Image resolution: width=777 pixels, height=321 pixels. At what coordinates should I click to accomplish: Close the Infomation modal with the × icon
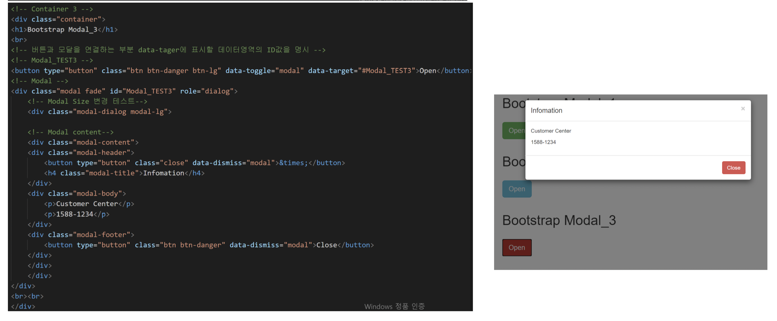(x=743, y=109)
